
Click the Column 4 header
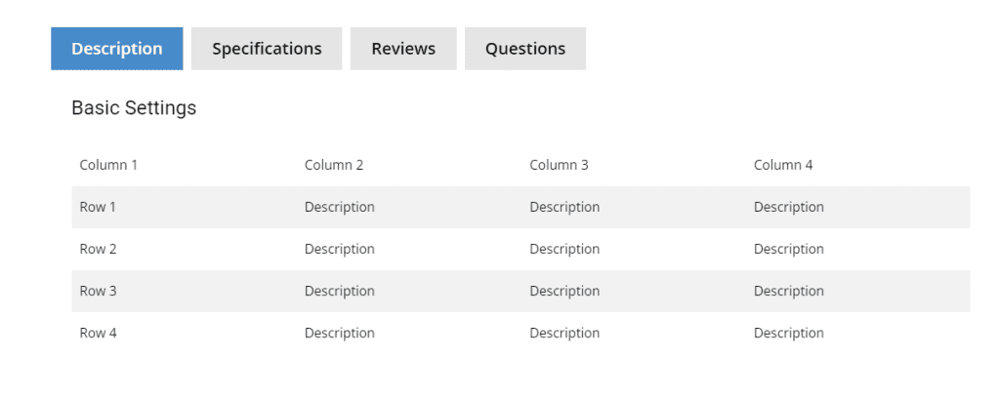[x=783, y=165]
